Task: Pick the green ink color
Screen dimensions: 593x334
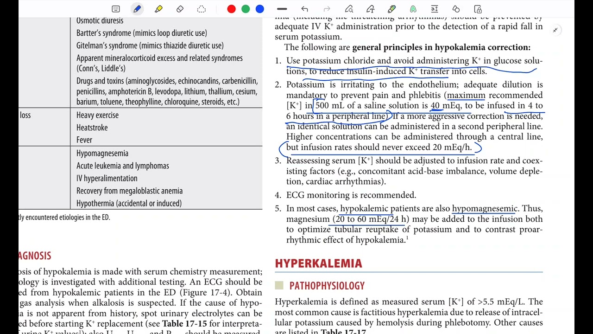Action: (246, 9)
